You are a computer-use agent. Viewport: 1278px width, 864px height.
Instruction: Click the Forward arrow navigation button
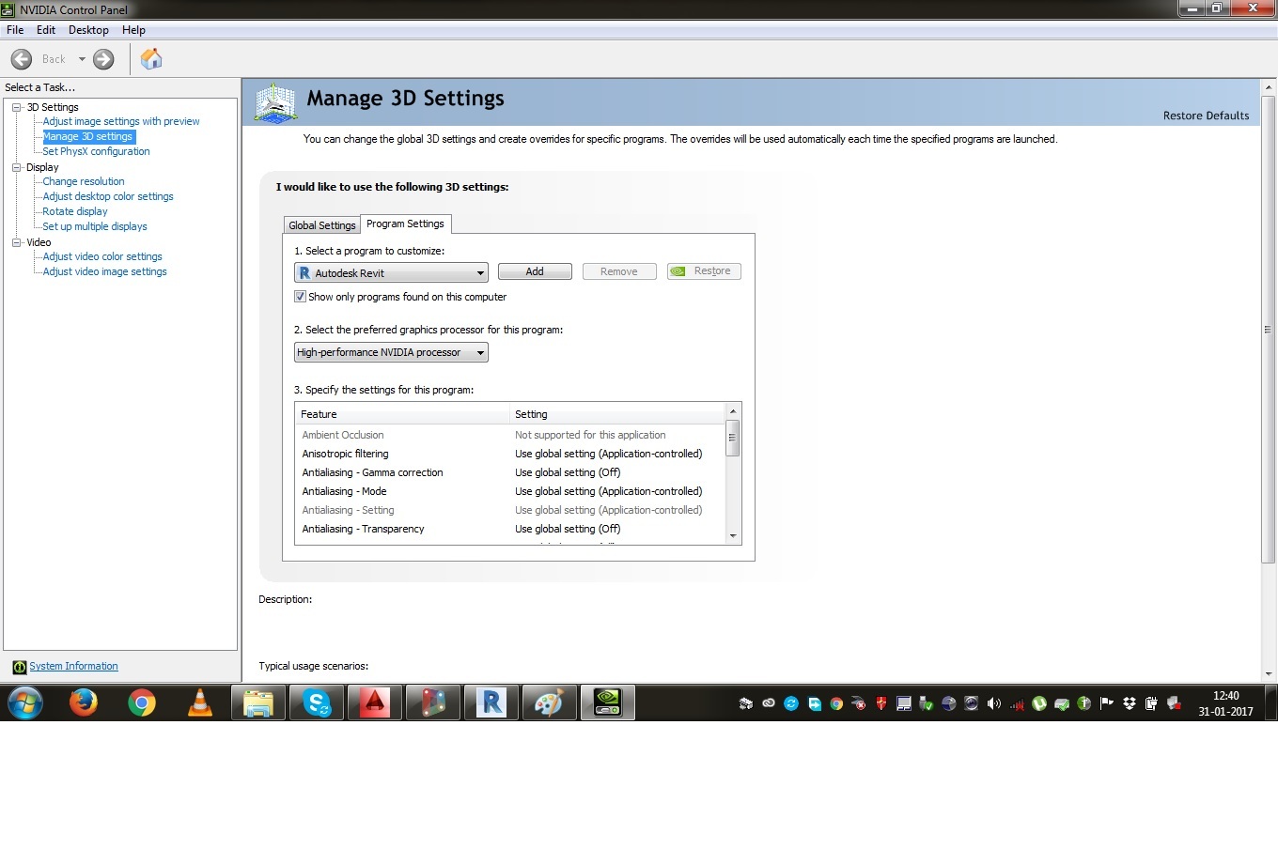point(103,59)
